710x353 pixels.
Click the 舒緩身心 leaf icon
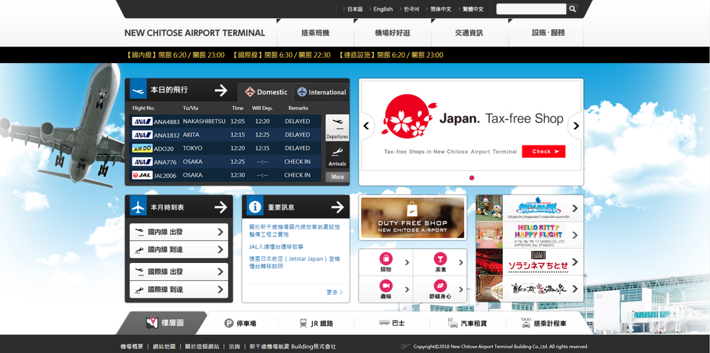point(440,286)
